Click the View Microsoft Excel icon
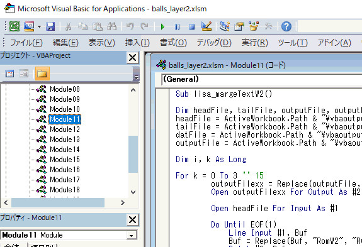This screenshot has width=362, height=247. tap(14, 26)
